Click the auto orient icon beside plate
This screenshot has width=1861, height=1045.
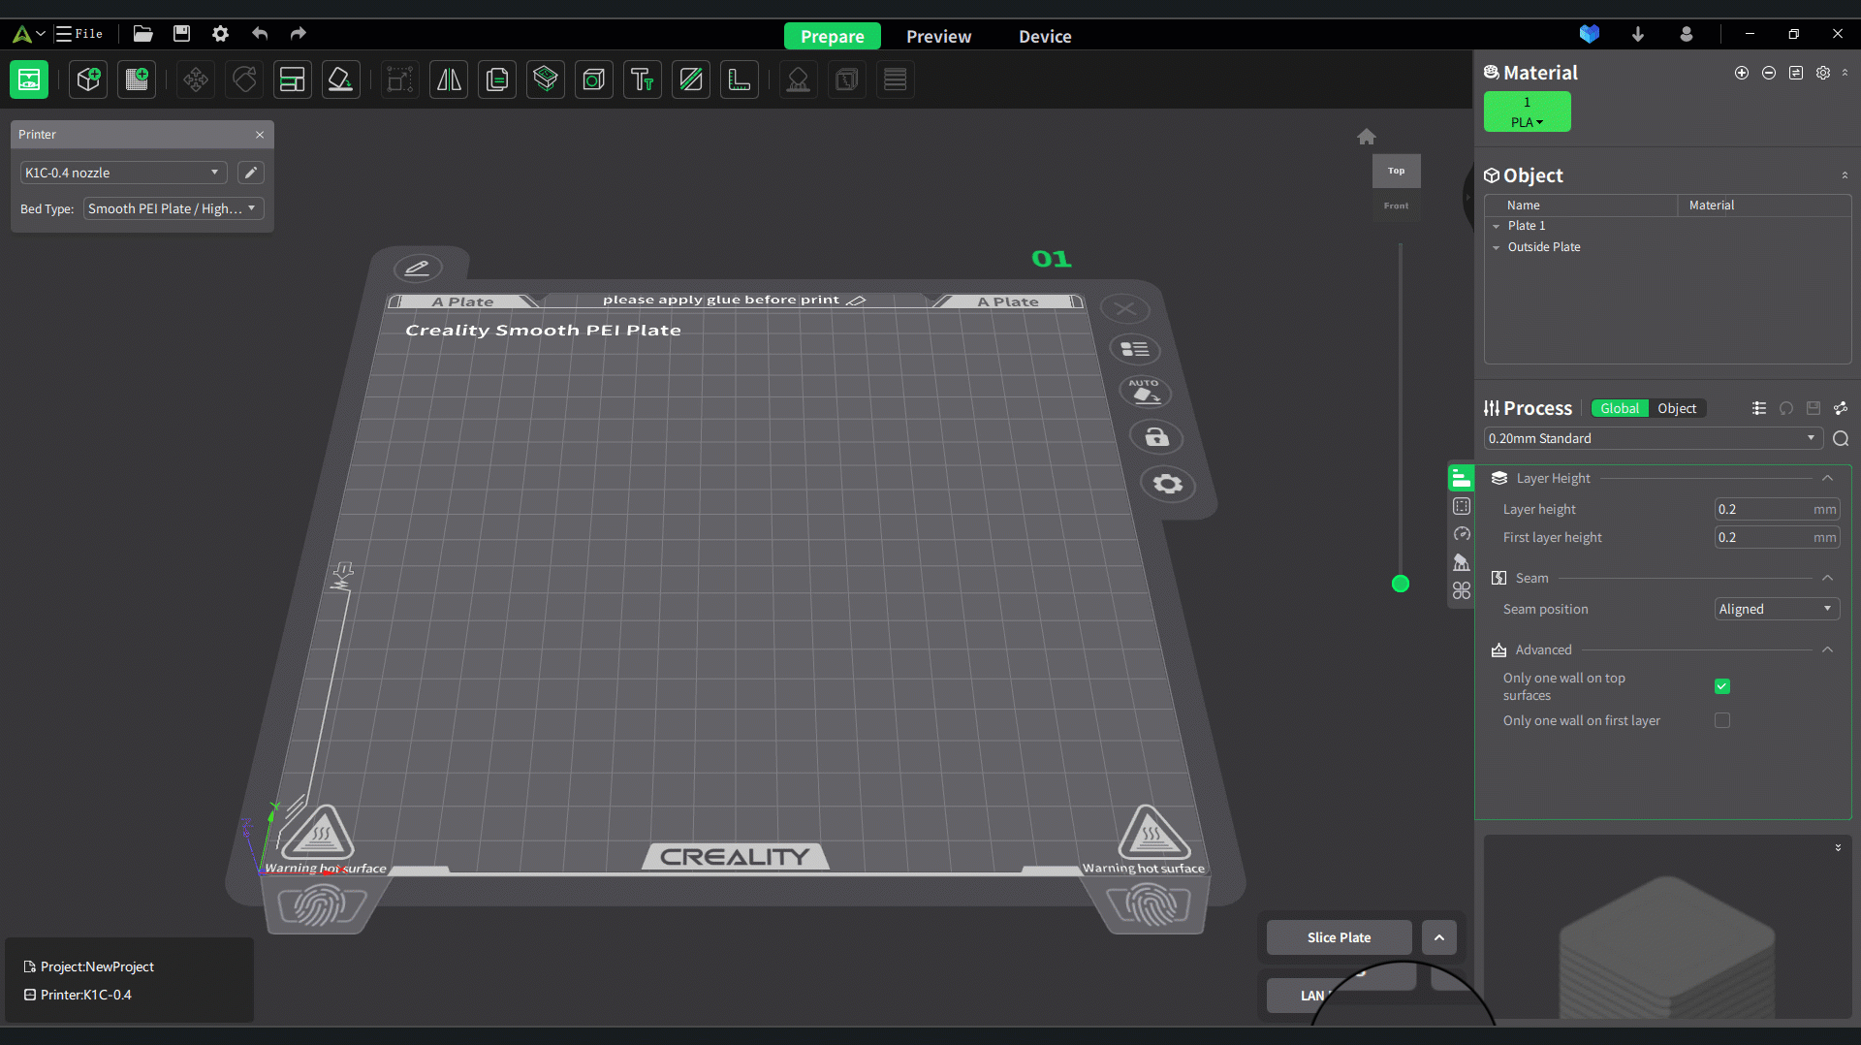1145,392
